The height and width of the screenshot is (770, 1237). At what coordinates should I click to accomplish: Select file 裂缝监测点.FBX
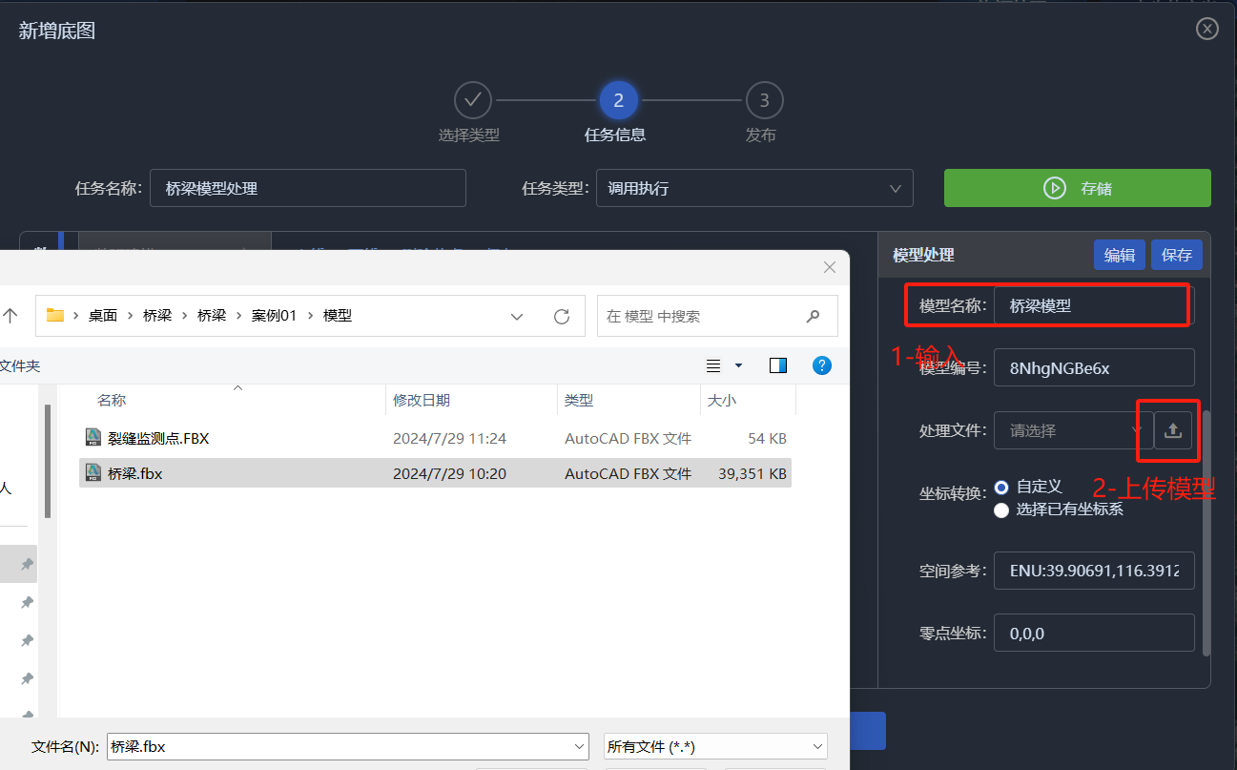[x=435, y=438]
